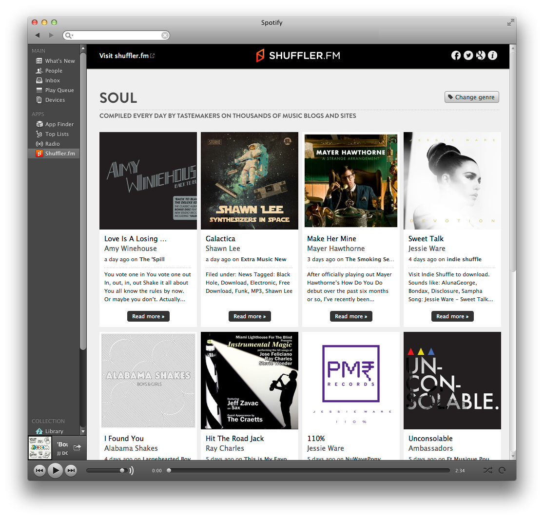Screen dimensions: 544x519
Task: Go forward with the right arrow
Action: tap(51, 35)
